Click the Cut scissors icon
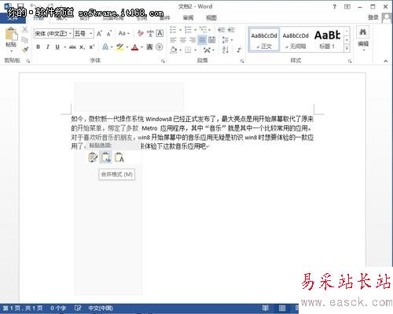 click(x=25, y=29)
